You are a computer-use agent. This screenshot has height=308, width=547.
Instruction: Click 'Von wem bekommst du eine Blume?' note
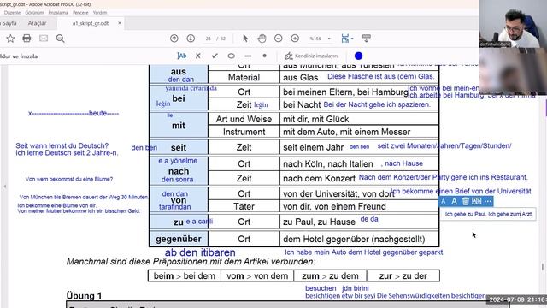pos(68,179)
